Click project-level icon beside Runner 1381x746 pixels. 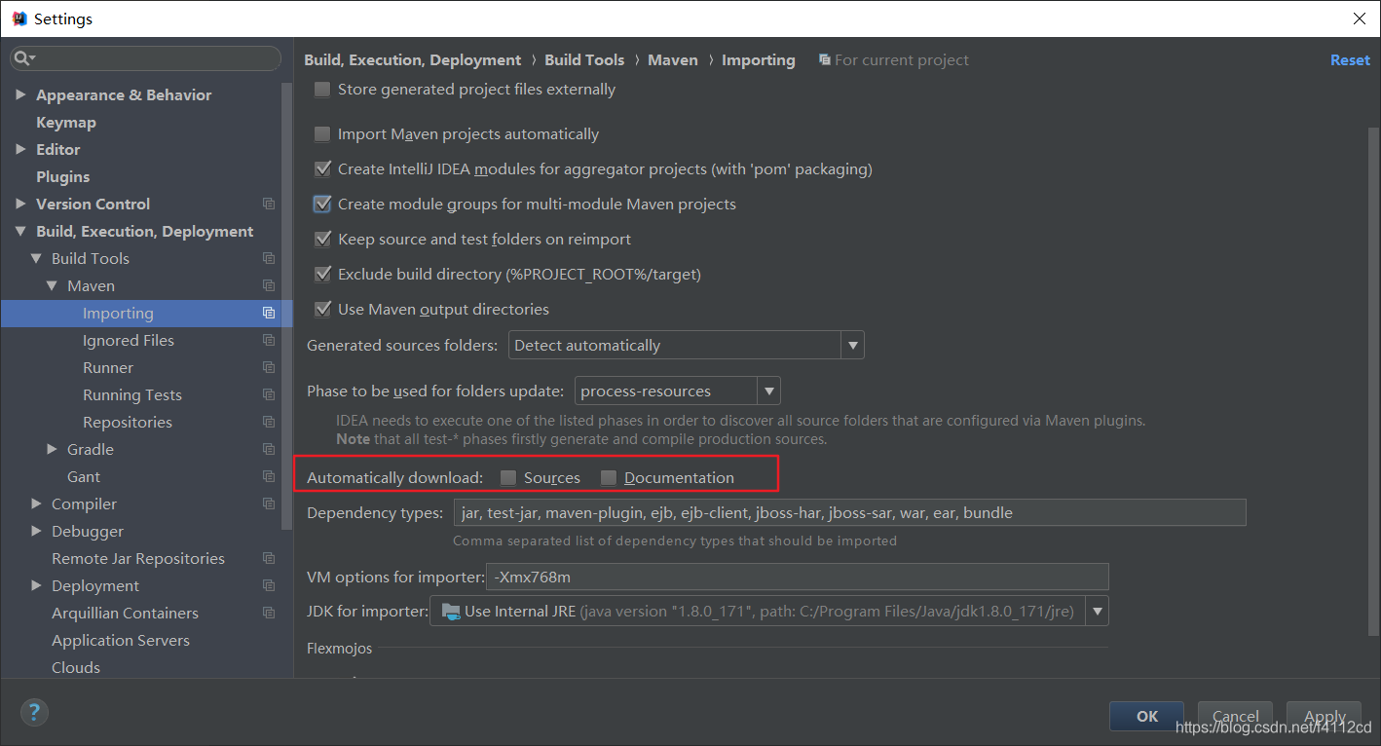(269, 368)
